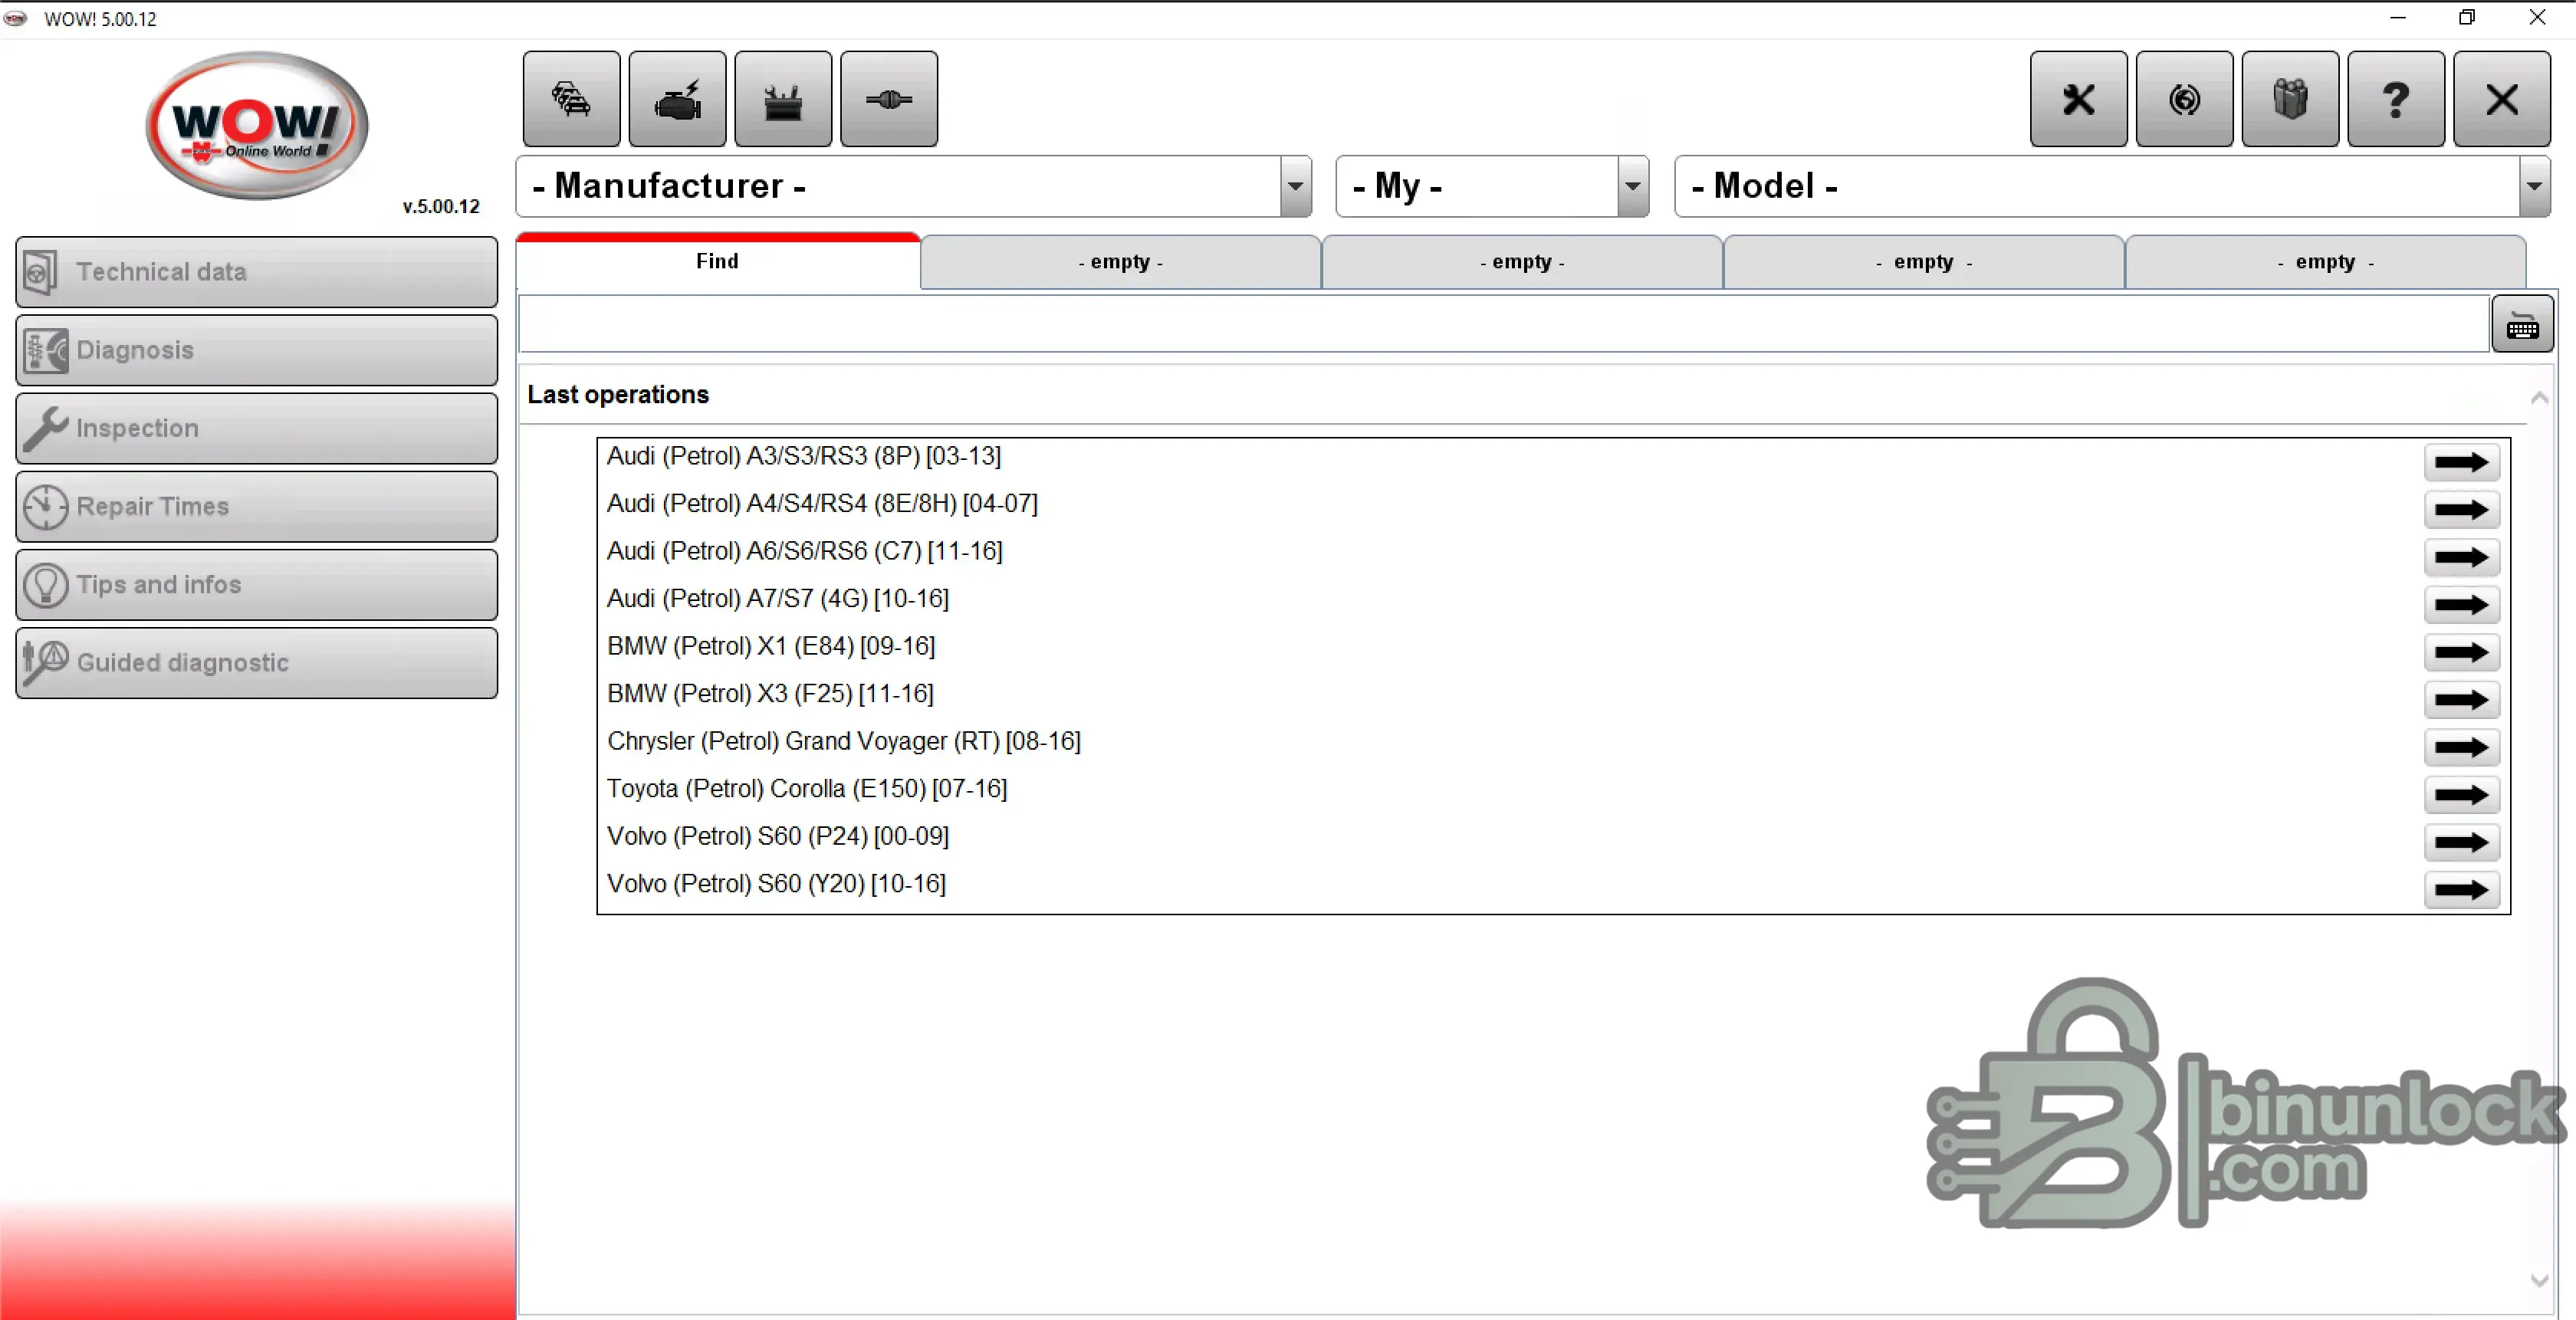The image size is (2576, 1320).
Task: Select the last empty tab on the right
Action: (2325, 262)
